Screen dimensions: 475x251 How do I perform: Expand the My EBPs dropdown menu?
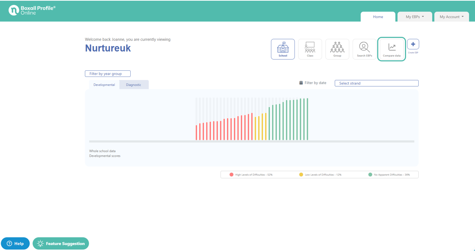[x=414, y=17]
